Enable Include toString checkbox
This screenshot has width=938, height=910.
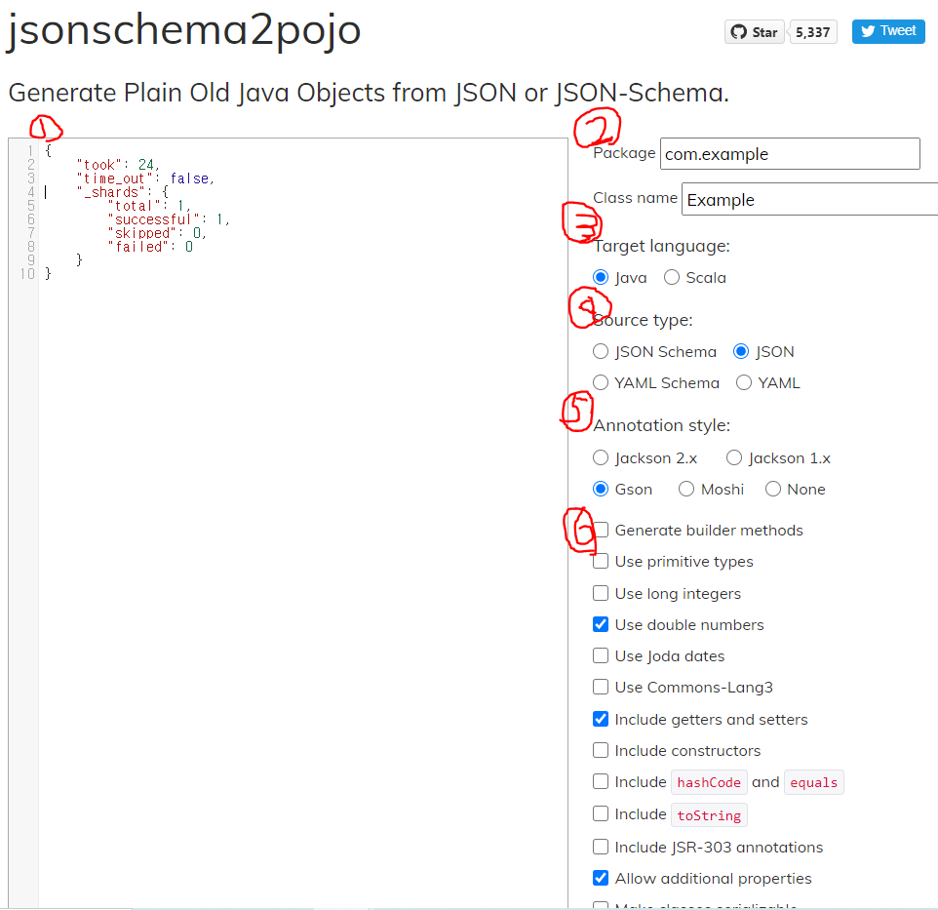tap(601, 813)
